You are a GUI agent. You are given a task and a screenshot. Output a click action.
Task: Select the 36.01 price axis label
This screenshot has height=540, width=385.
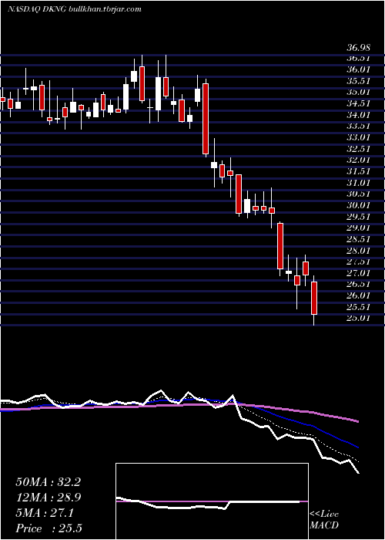pyautogui.click(x=358, y=69)
